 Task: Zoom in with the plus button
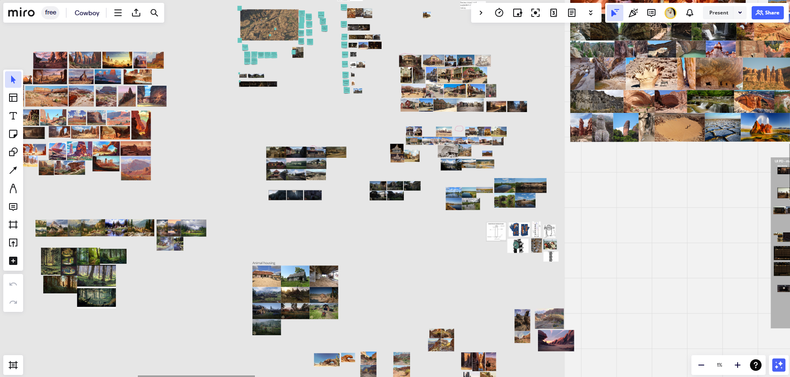[x=738, y=365]
